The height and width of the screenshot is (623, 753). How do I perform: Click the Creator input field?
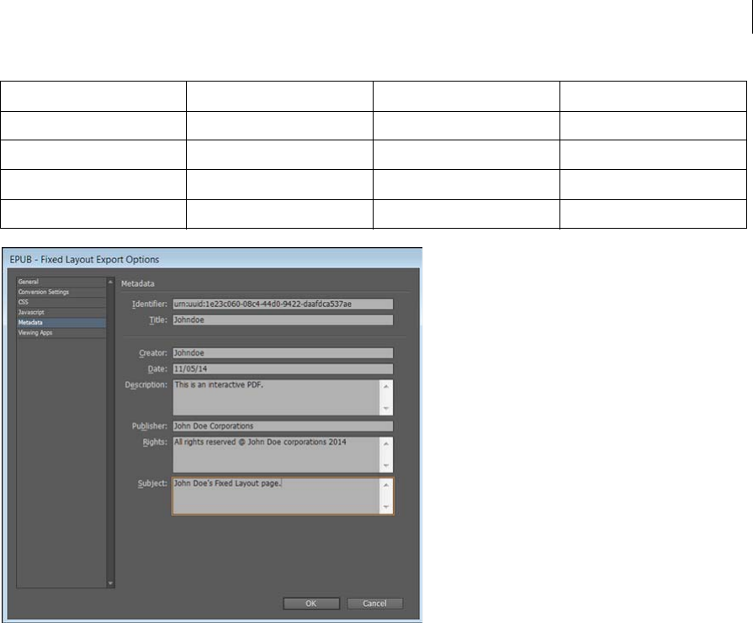283,353
